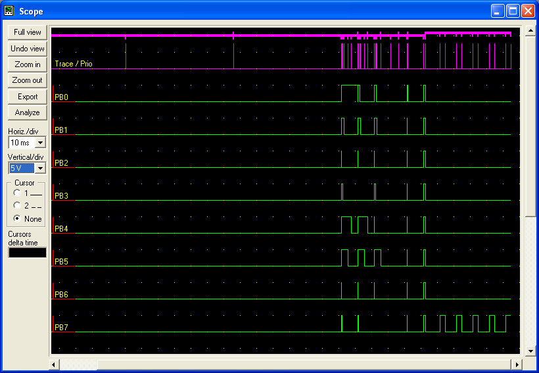Export the scope data

[x=27, y=97]
